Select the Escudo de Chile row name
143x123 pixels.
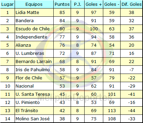coord(34,29)
